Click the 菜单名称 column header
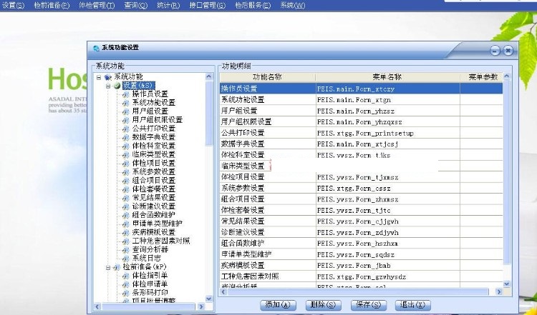The image size is (537, 315). [387, 77]
